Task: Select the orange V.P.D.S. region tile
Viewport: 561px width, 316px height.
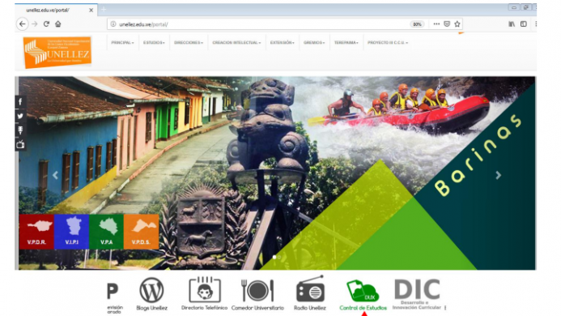Action: pos(141,232)
